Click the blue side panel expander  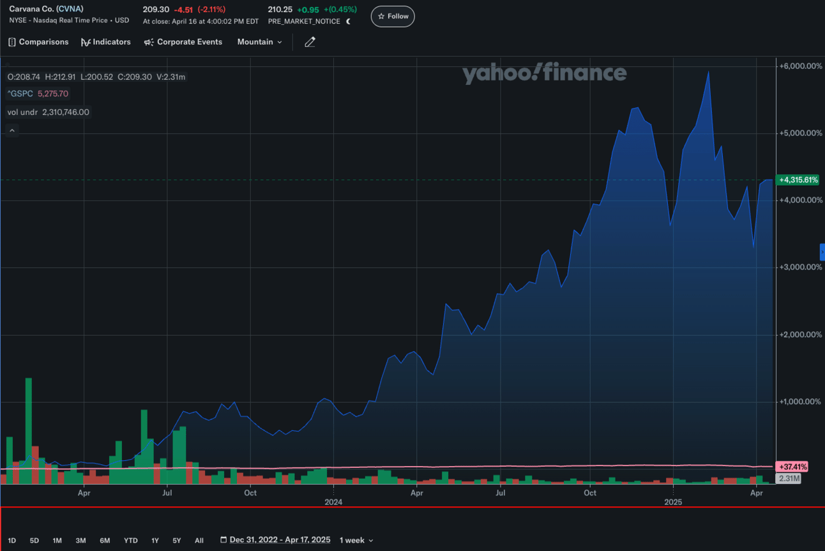tap(822, 252)
